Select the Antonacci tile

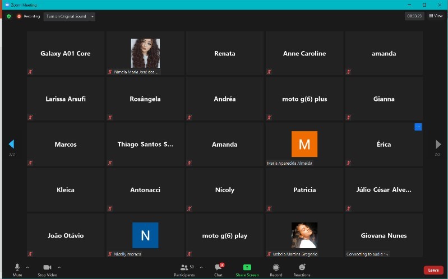(x=145, y=190)
